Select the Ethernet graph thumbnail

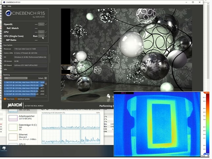13,137
